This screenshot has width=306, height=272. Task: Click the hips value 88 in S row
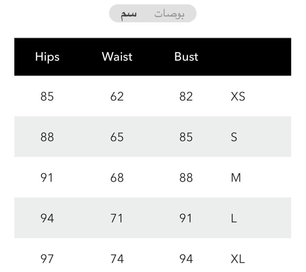click(47, 137)
